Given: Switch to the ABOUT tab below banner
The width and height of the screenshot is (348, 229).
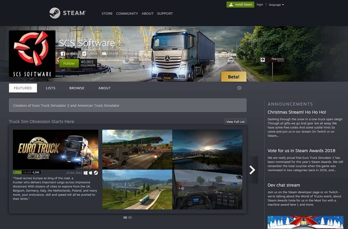Looking at the screenshot, I should click(x=104, y=88).
